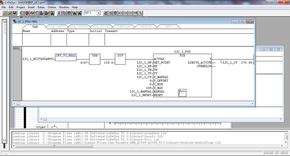This screenshot has height=156, width=290.
Task: Open the Window menu
Action: (64, 7)
